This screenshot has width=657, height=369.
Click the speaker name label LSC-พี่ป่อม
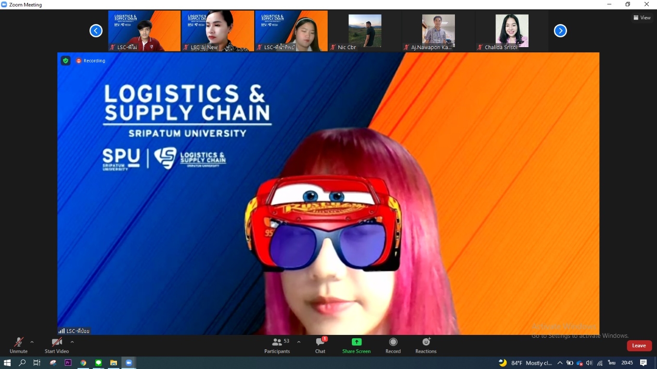(74, 331)
